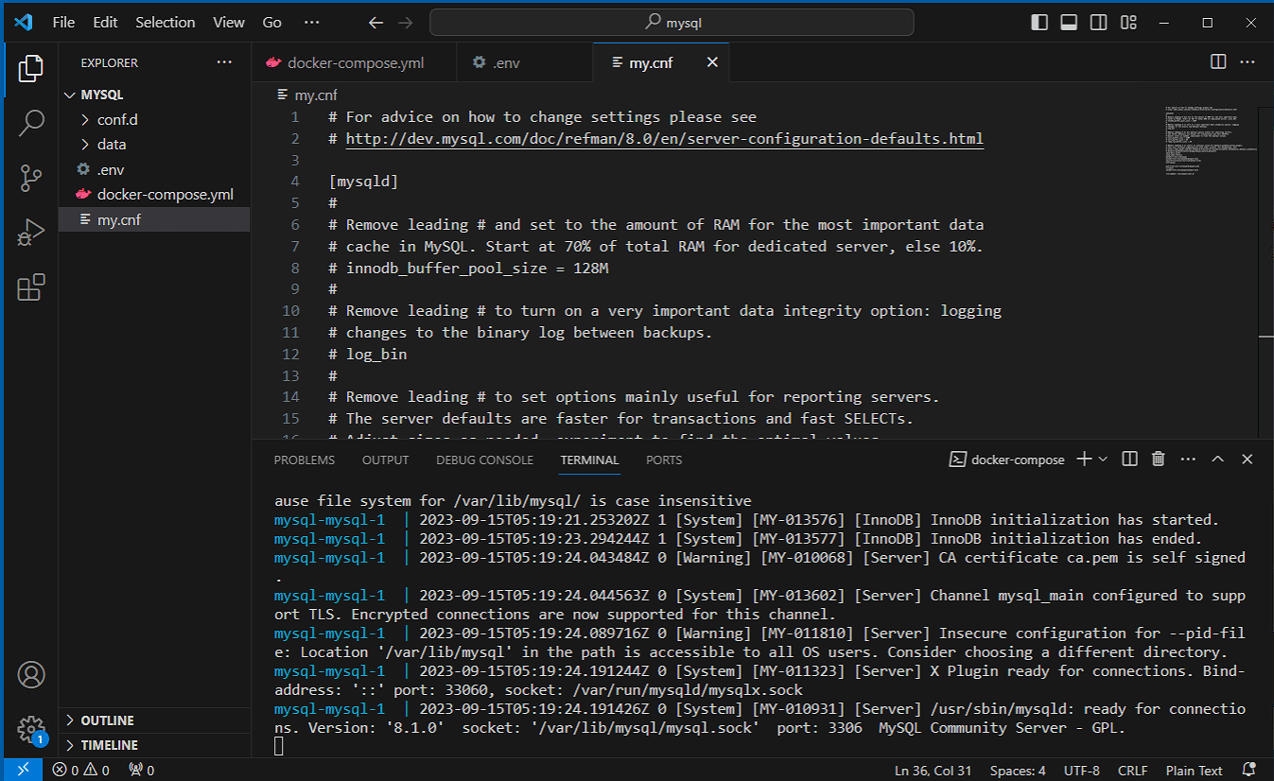1274x781 pixels.
Task: Toggle Primary Side Bar layout button
Action: 1039,23
